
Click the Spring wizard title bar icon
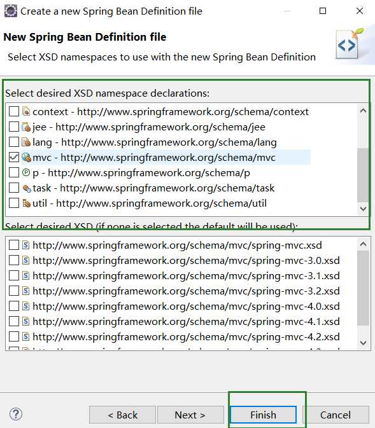coord(11,11)
